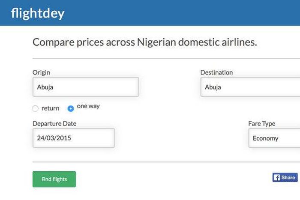Viewport: 300px width, 200px height.
Task: Click the Destination label
Action: click(216, 72)
